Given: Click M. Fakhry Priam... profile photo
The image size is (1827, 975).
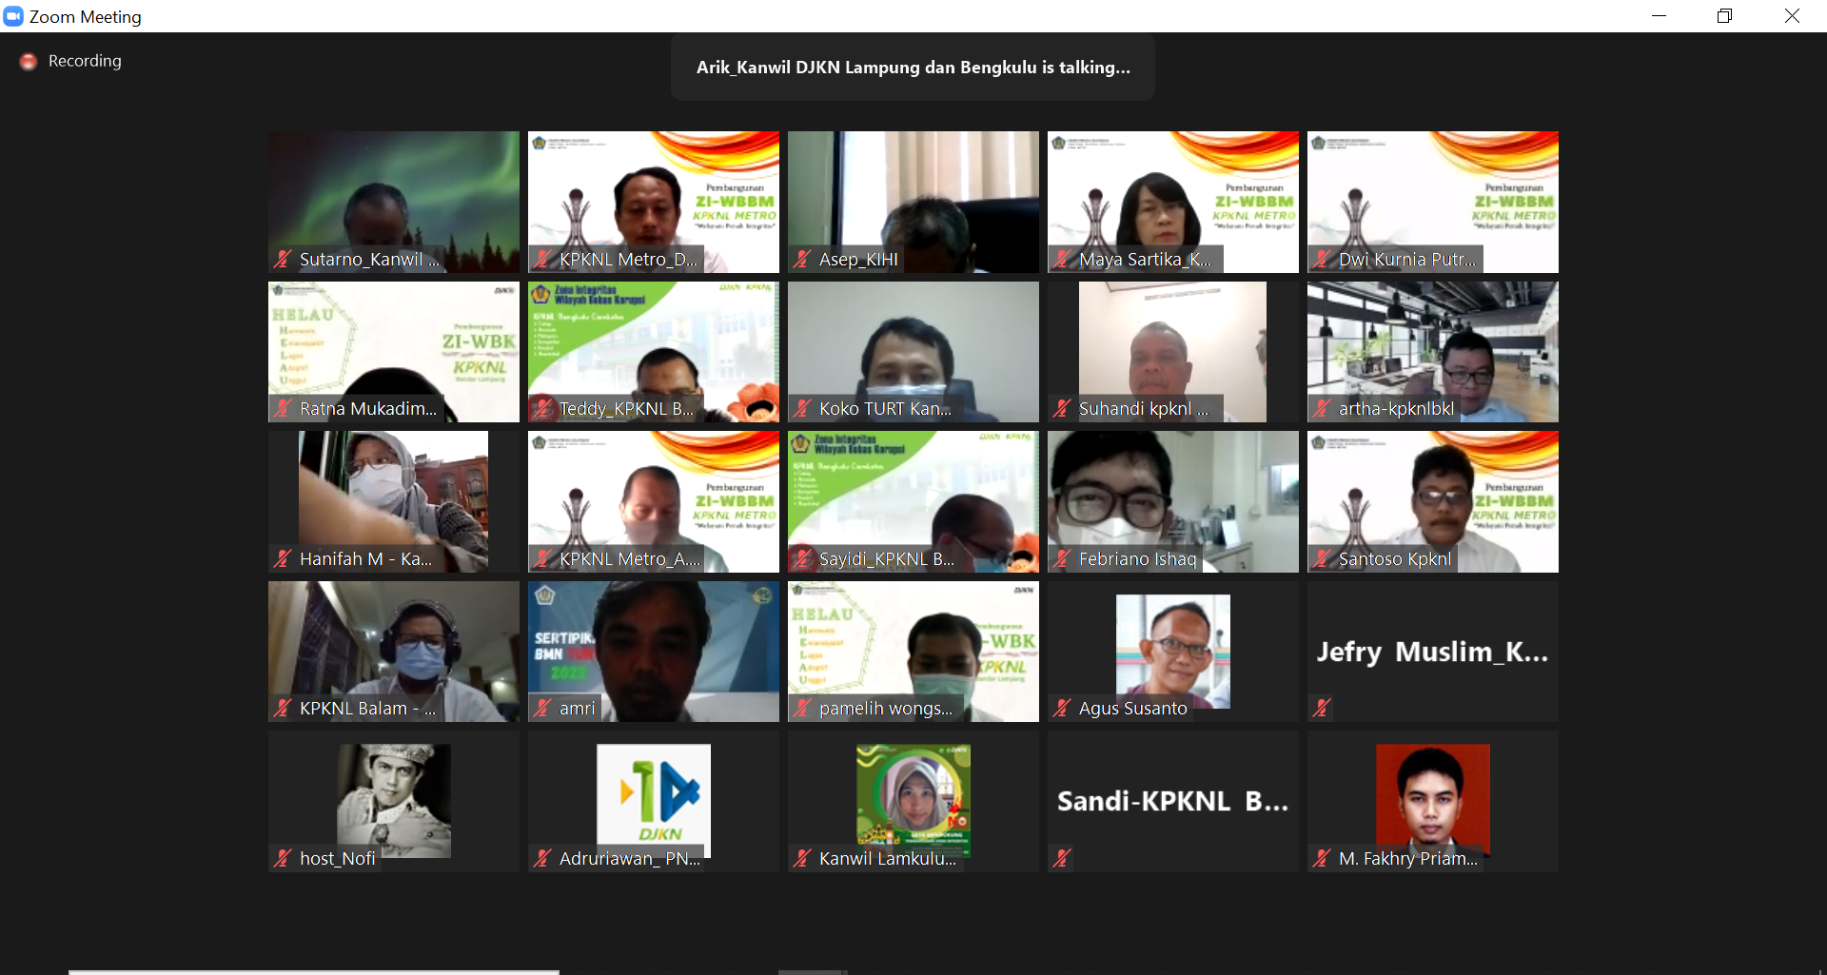Looking at the screenshot, I should point(1432,794).
